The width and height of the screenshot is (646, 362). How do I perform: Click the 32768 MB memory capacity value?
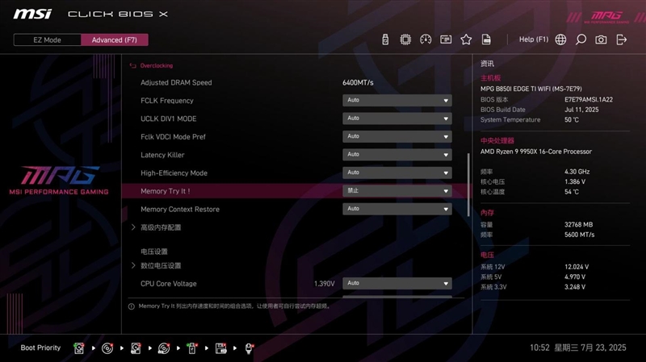tap(578, 225)
